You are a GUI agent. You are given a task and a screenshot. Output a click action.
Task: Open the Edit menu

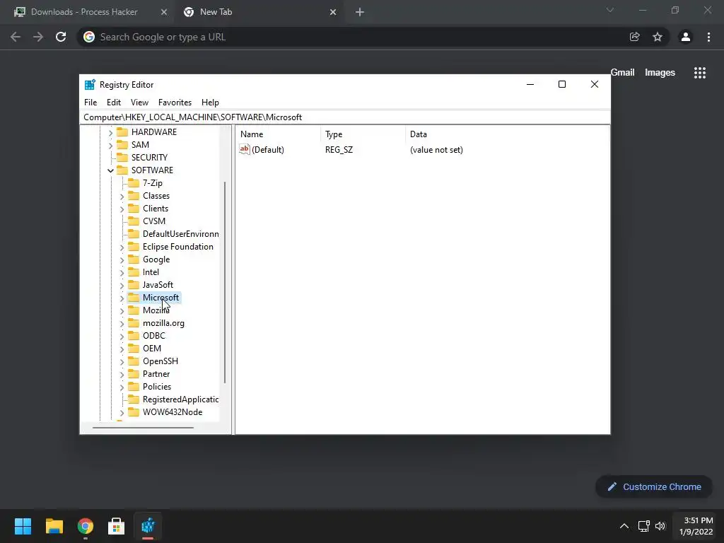click(x=114, y=103)
